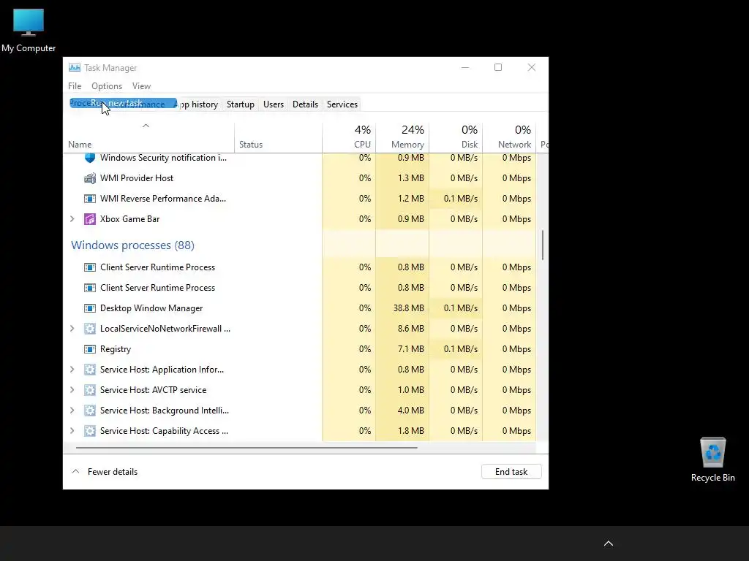
Task: Open the My Computer desktop icon
Action: click(x=29, y=31)
